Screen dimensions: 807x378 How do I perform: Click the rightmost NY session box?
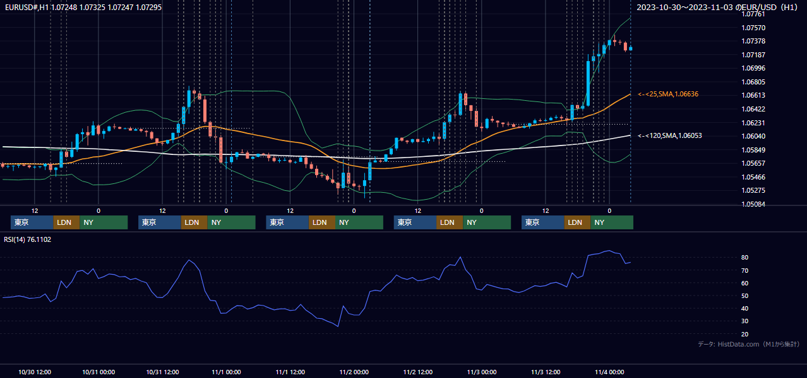[x=612, y=222]
